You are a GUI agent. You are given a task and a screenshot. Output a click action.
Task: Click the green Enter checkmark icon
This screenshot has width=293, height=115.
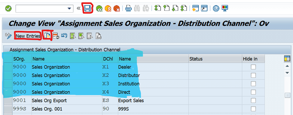click(x=8, y=8)
